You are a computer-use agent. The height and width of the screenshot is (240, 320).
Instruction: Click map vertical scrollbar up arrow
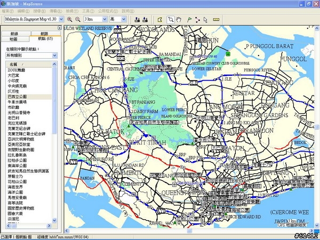point(317,28)
